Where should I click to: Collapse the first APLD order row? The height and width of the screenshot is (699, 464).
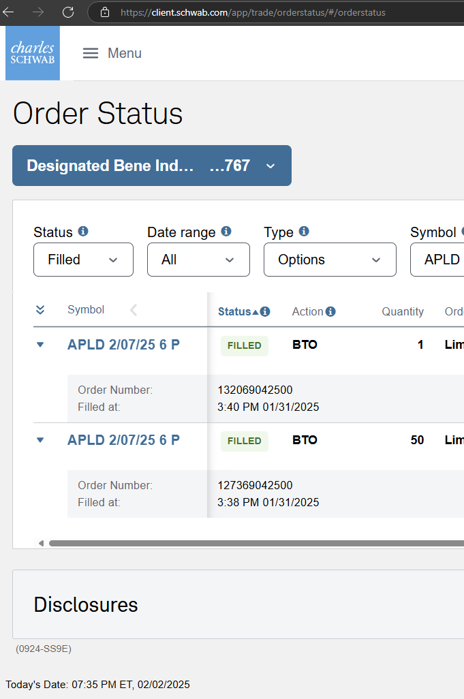click(40, 345)
